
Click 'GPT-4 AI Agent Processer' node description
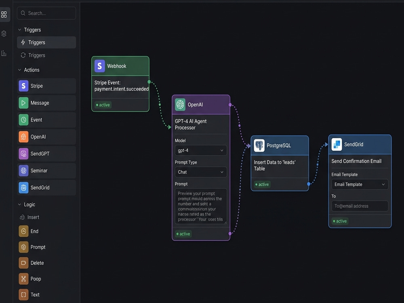pyautogui.click(x=191, y=124)
